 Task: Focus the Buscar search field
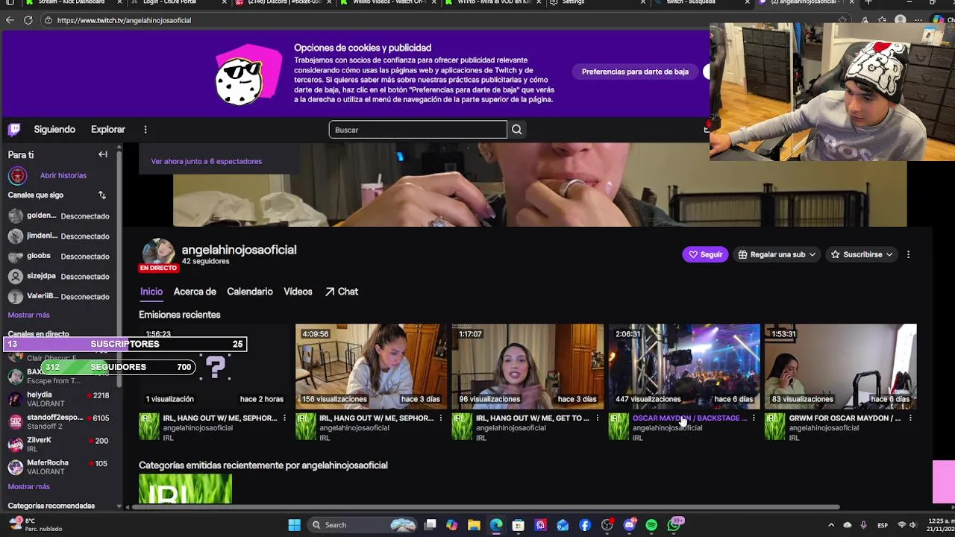pos(418,130)
